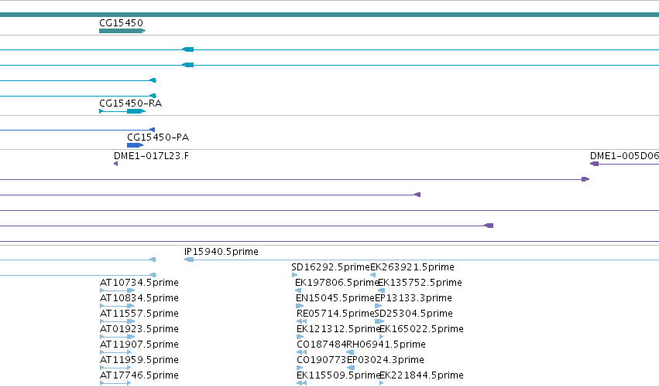Select the IP15940.5prime EST arrow

click(189, 260)
